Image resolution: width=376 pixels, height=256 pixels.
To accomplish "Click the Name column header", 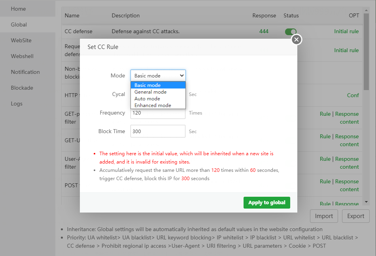I will point(72,15).
